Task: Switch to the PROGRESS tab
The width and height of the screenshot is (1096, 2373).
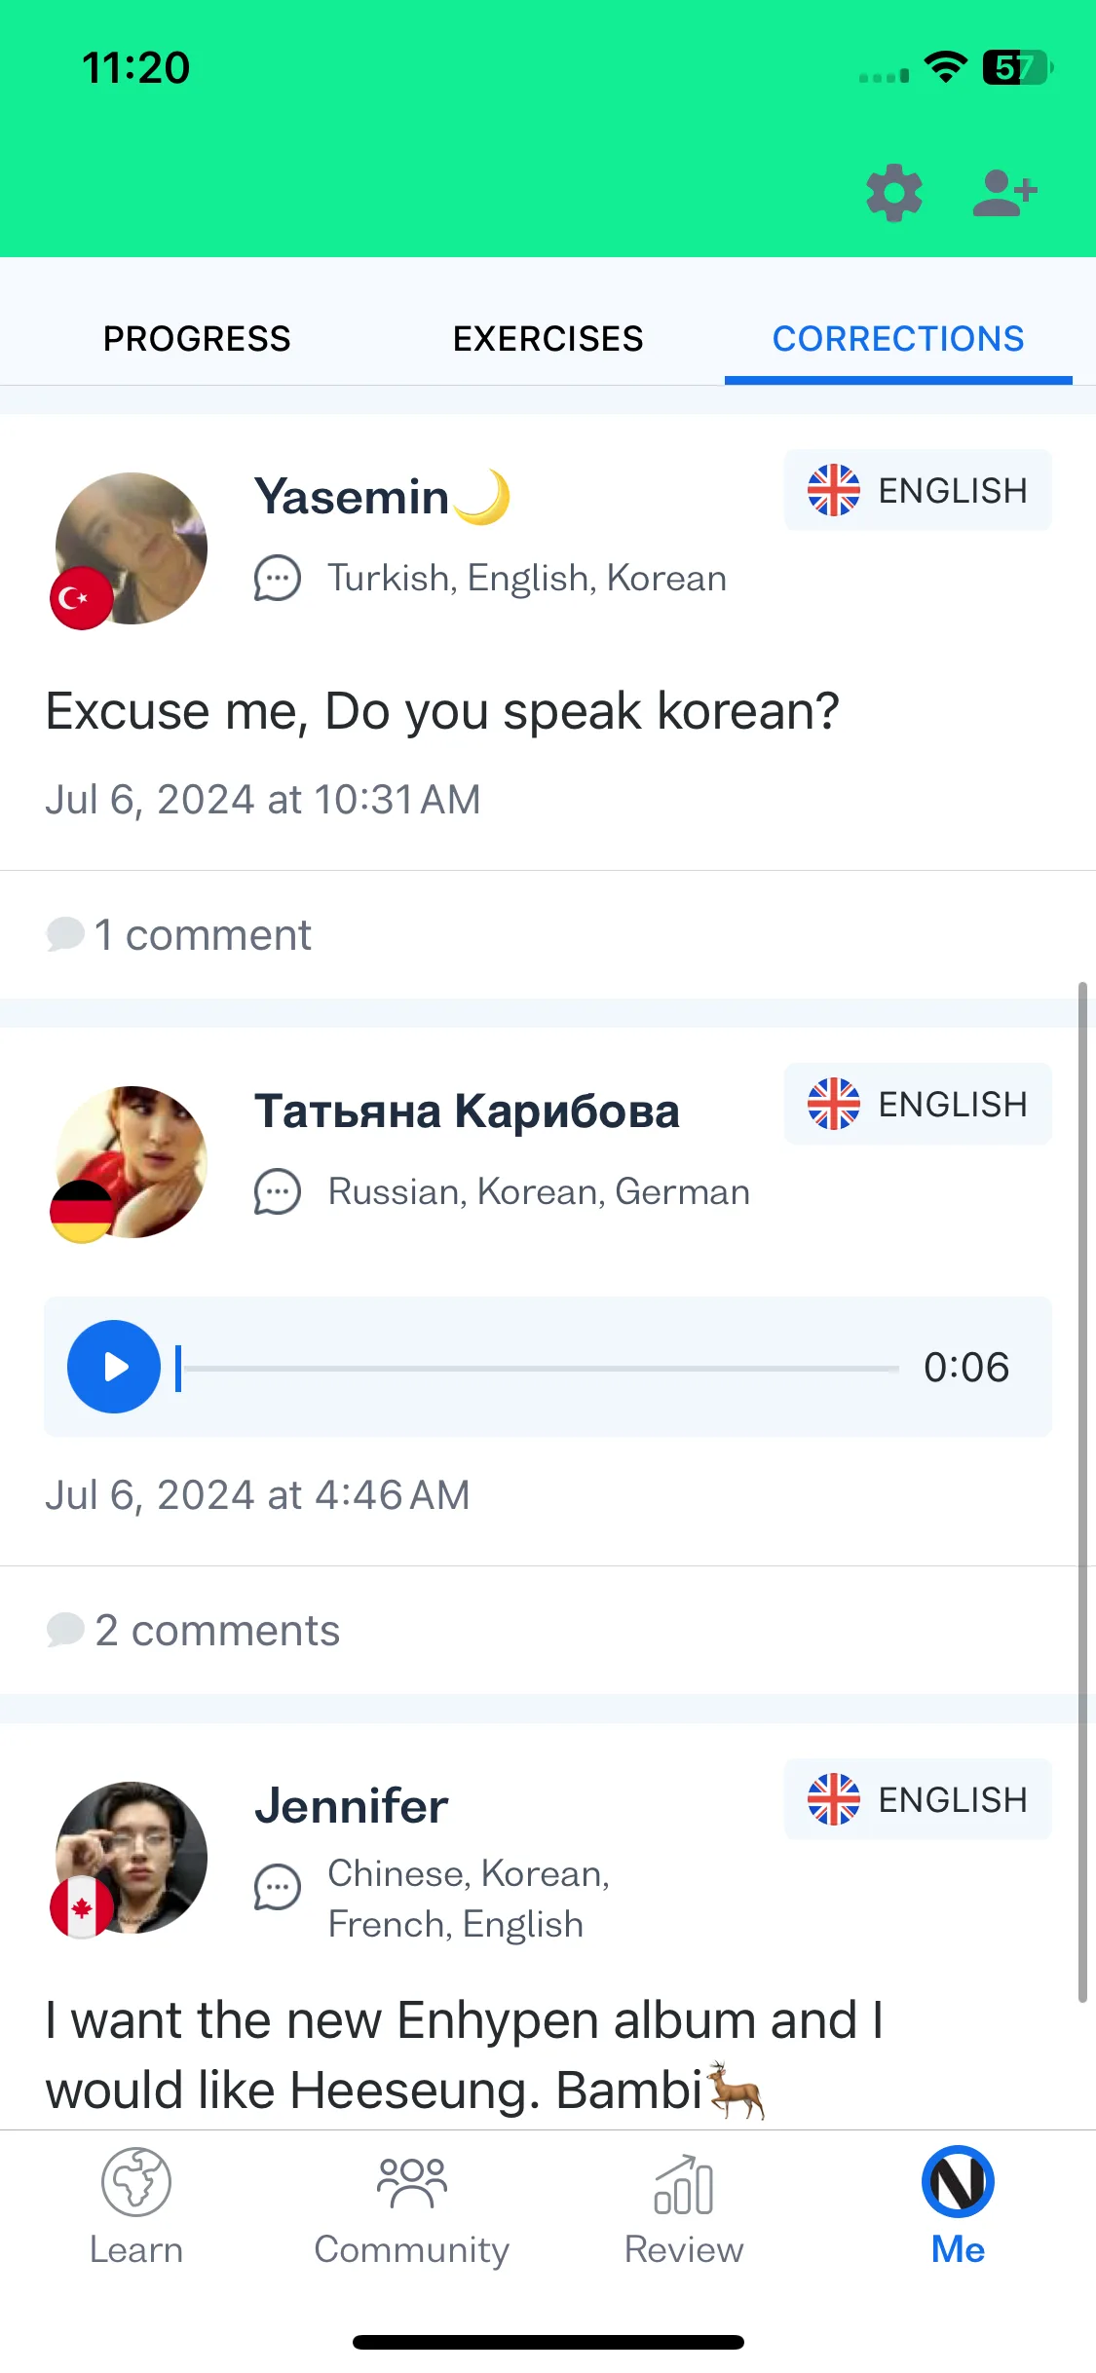Action: coord(197,339)
